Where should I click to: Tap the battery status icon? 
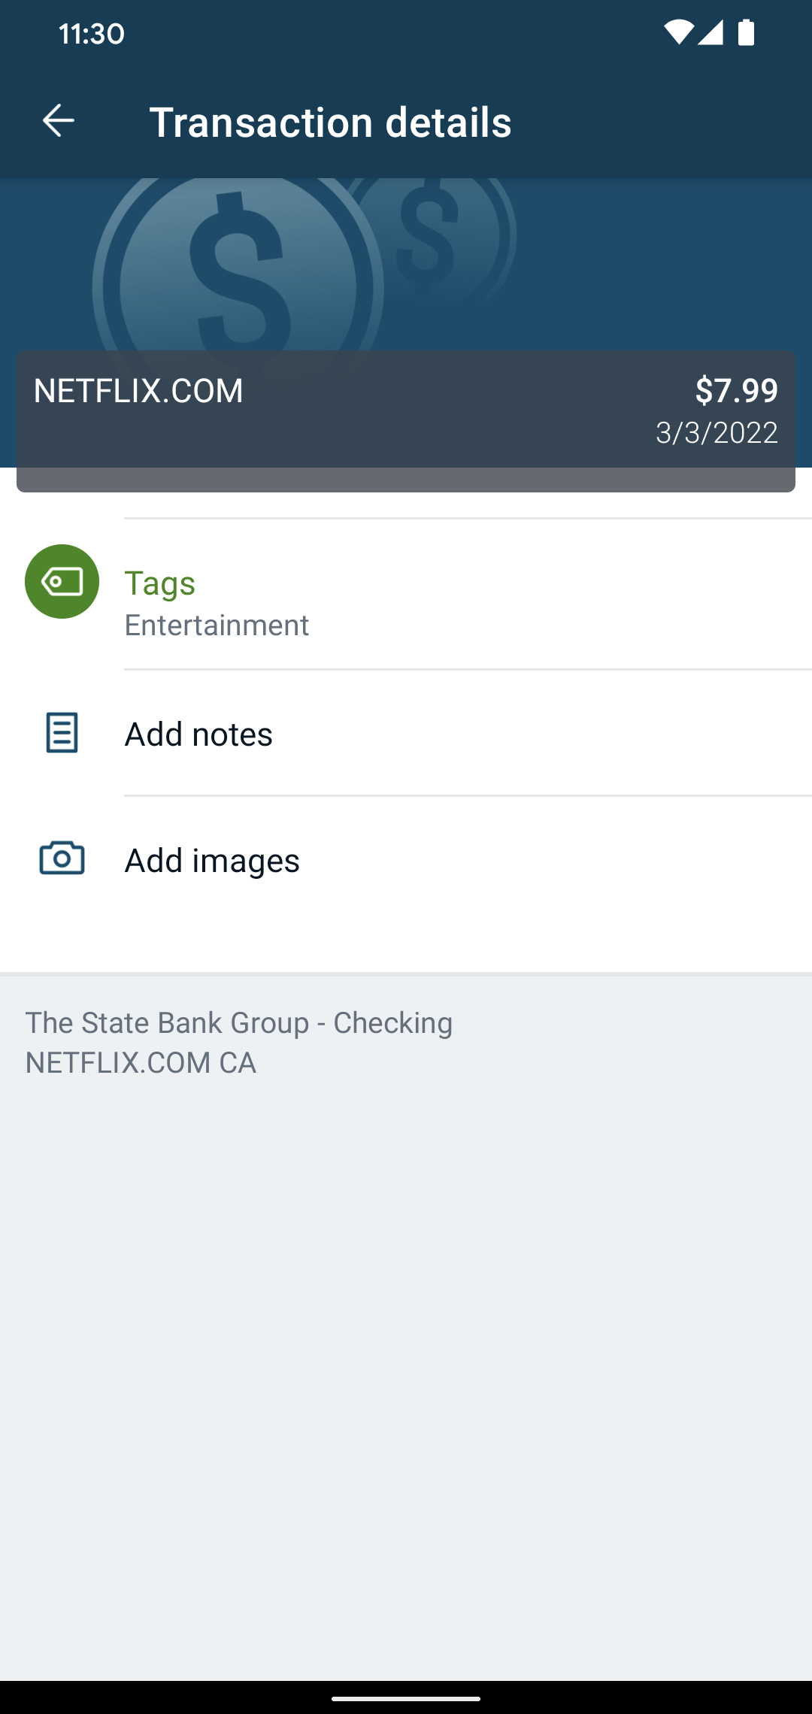click(x=746, y=33)
